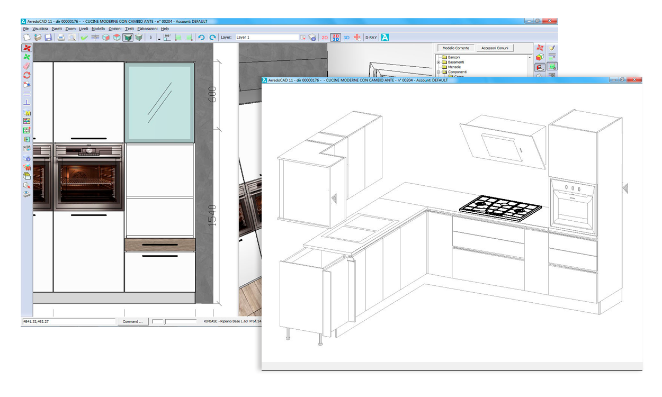Open the Visualizza menu
This screenshot has height=397, width=662.
[40, 29]
